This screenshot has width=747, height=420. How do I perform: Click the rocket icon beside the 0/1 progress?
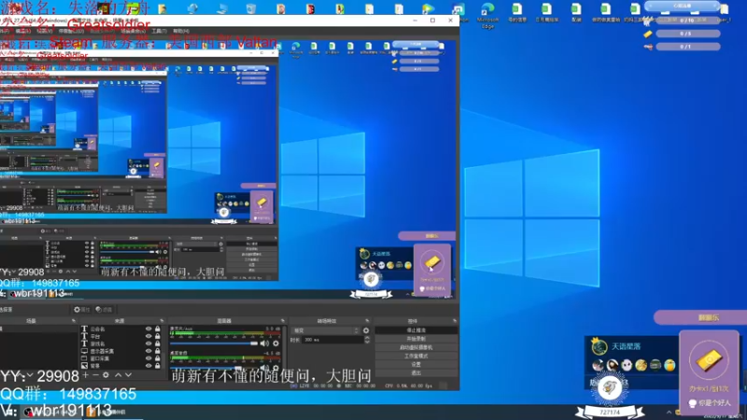pyautogui.click(x=648, y=47)
